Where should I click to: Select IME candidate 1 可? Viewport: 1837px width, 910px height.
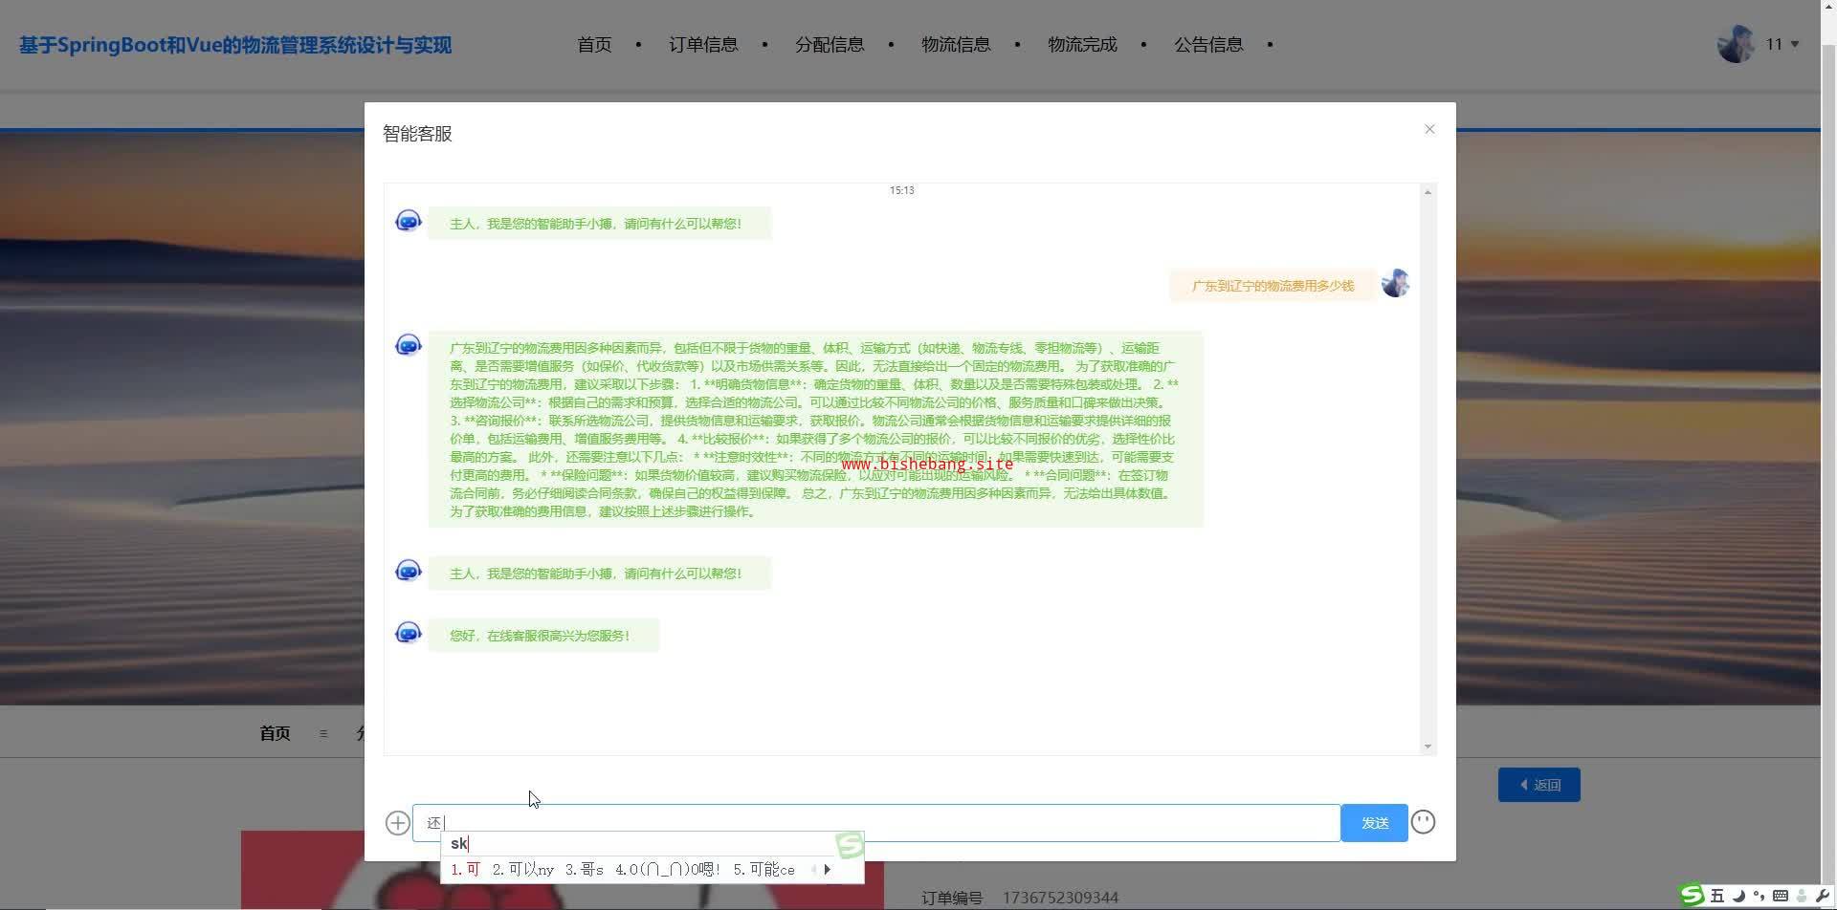(x=465, y=870)
